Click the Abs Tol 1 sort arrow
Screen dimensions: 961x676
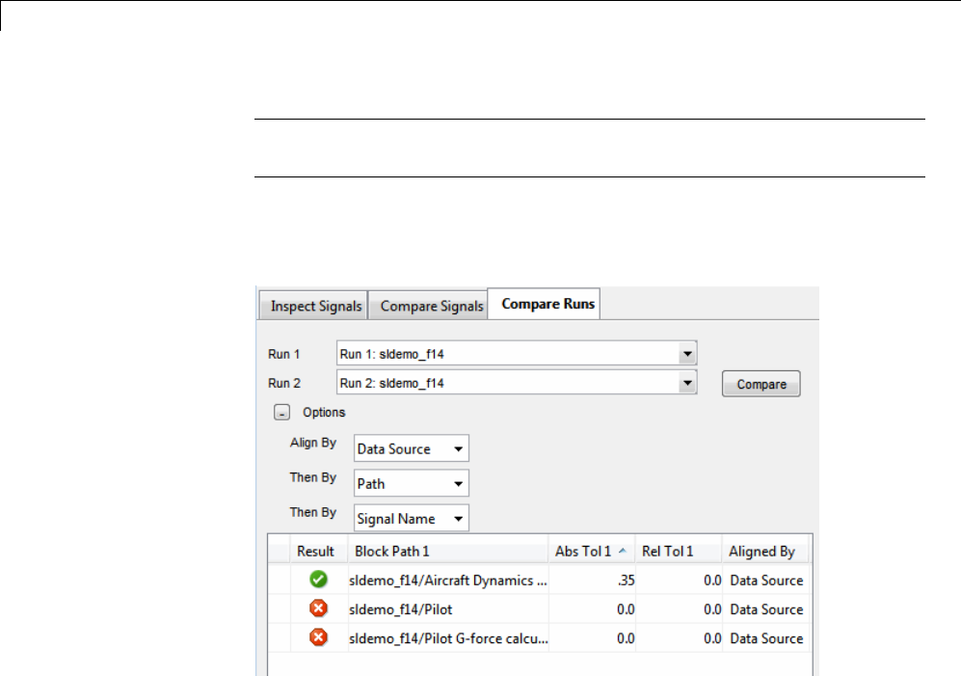coord(622,552)
